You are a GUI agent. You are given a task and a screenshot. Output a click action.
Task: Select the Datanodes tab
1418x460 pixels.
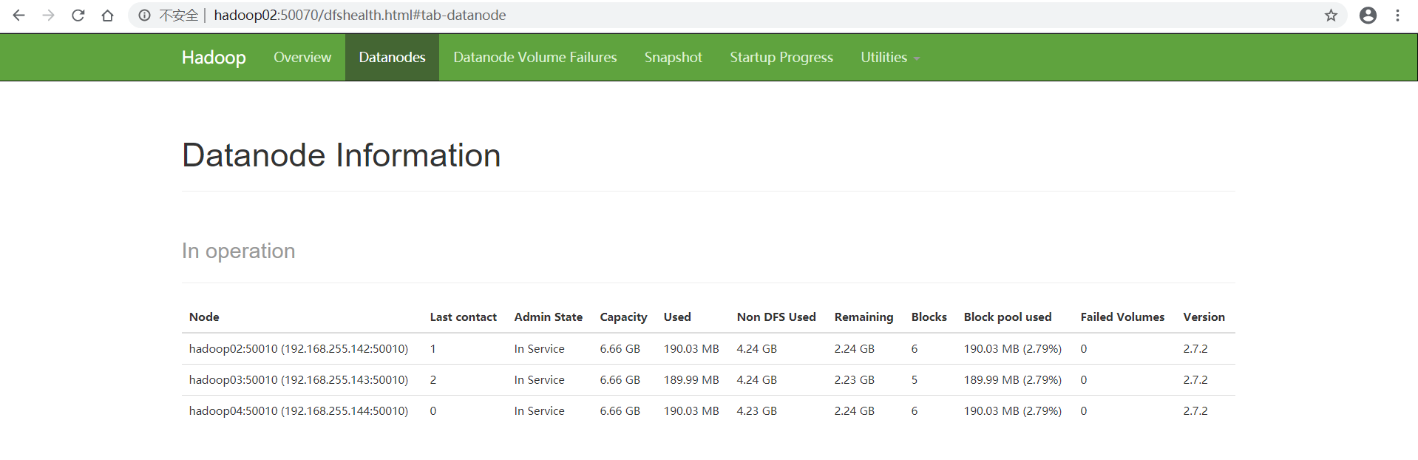coord(392,58)
